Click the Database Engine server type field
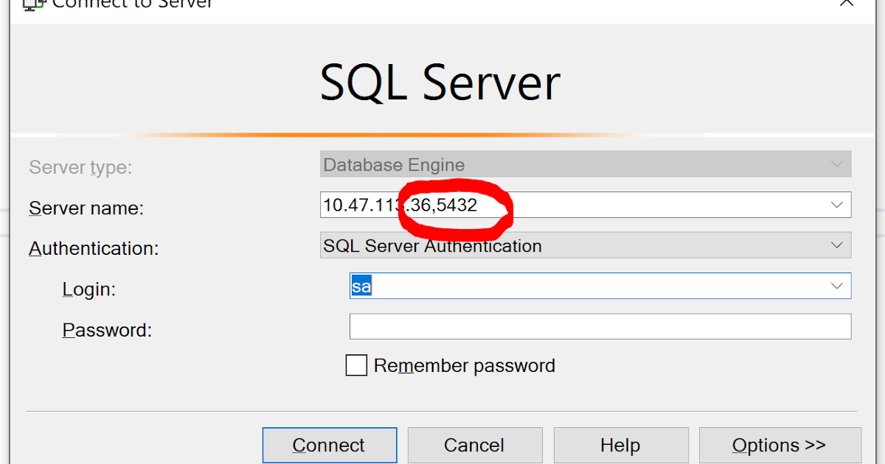This screenshot has width=885, height=464. (x=516, y=164)
